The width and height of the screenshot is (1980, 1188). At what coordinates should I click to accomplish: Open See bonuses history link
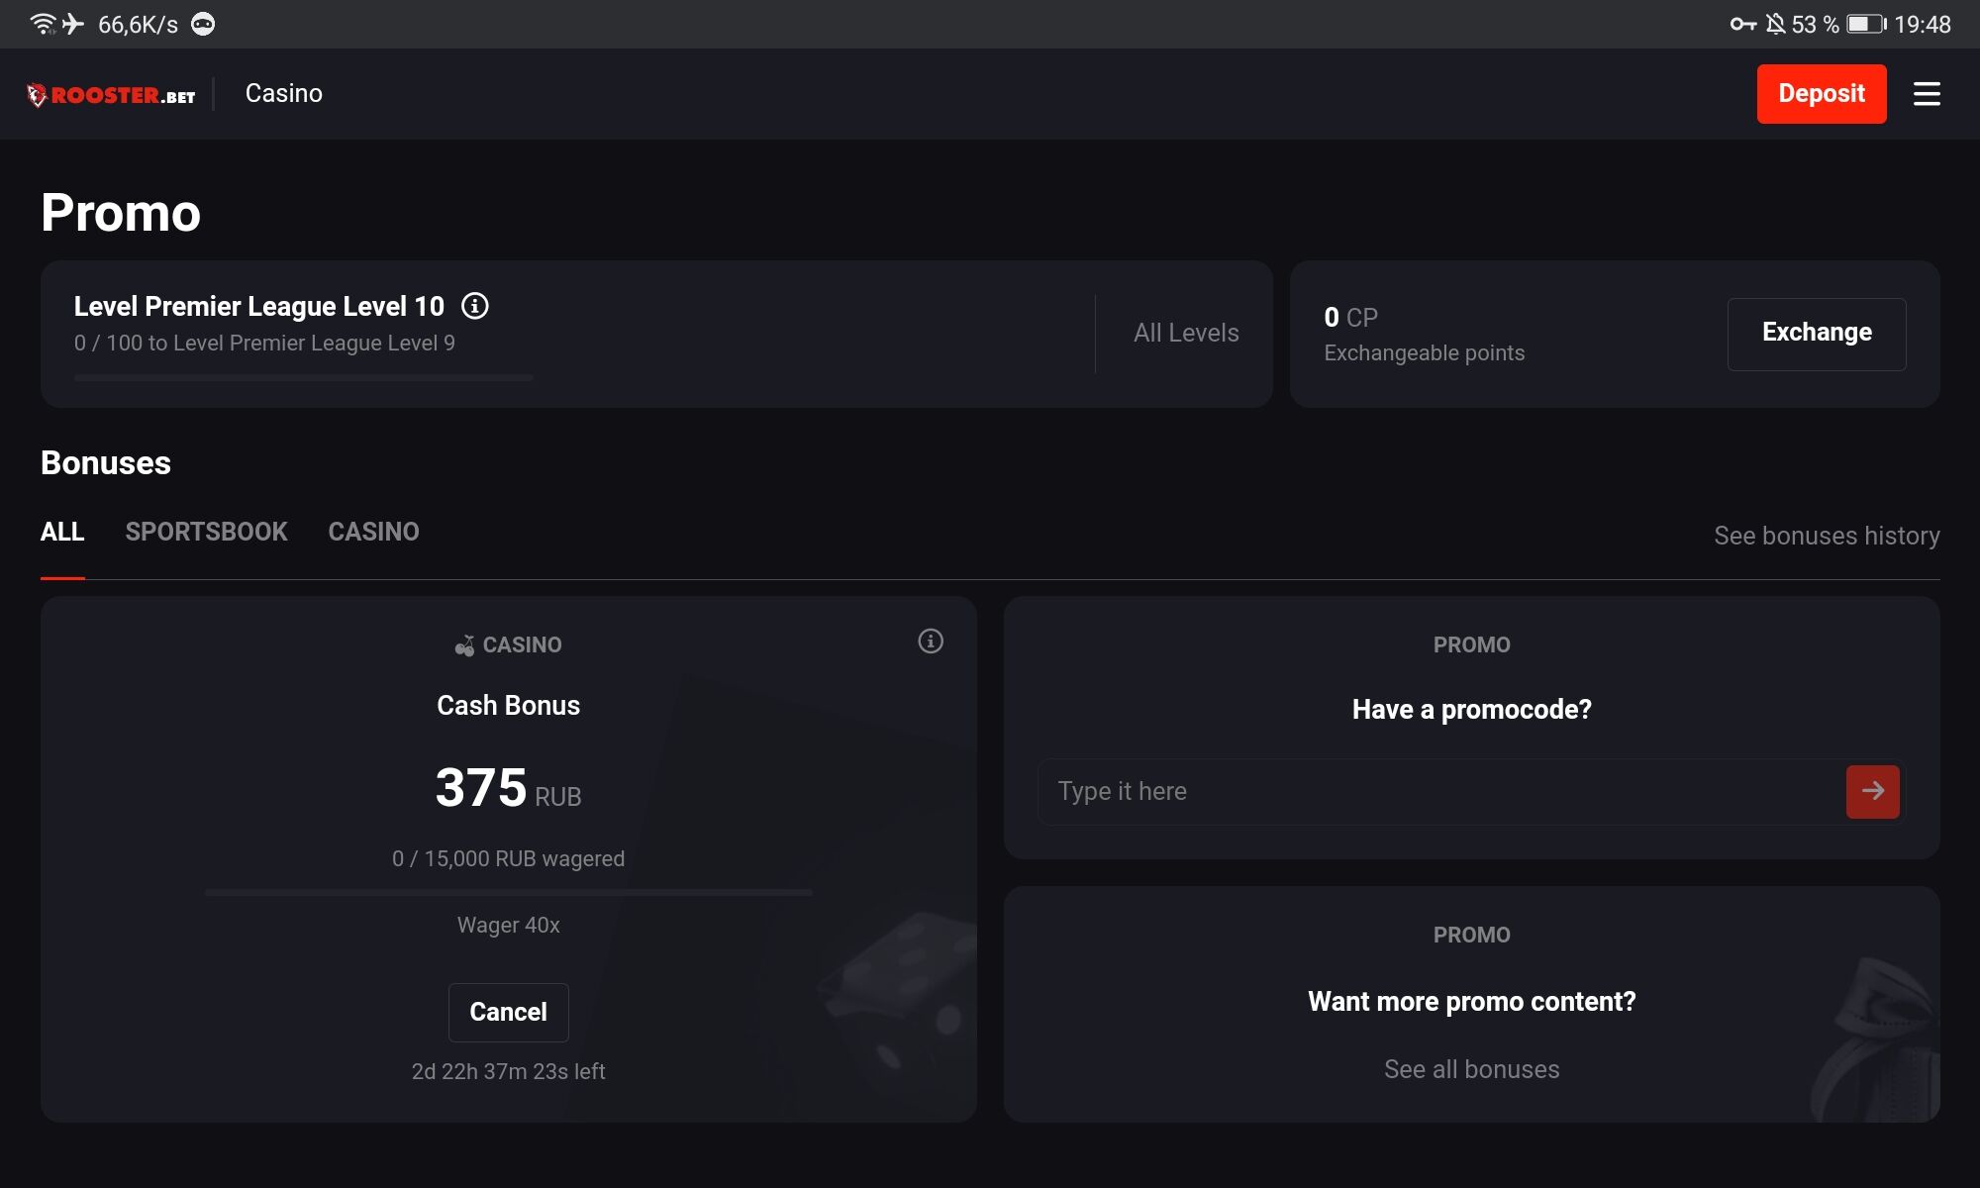point(1826,536)
